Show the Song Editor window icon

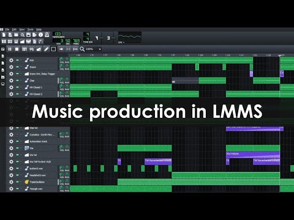click(4, 42)
